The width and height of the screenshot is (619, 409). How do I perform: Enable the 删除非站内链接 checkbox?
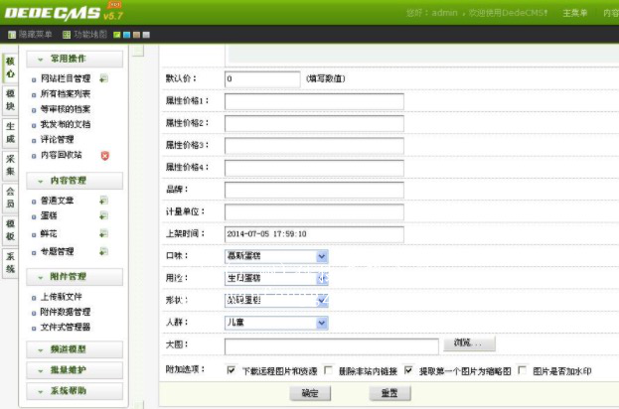[x=328, y=370]
